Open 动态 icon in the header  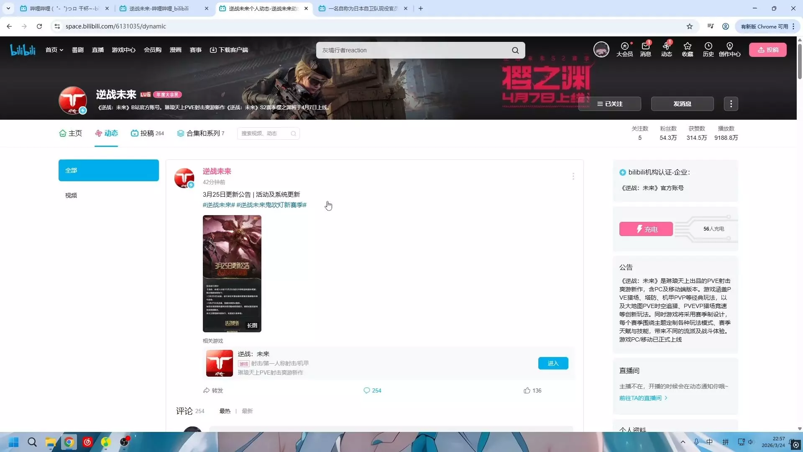tap(667, 49)
